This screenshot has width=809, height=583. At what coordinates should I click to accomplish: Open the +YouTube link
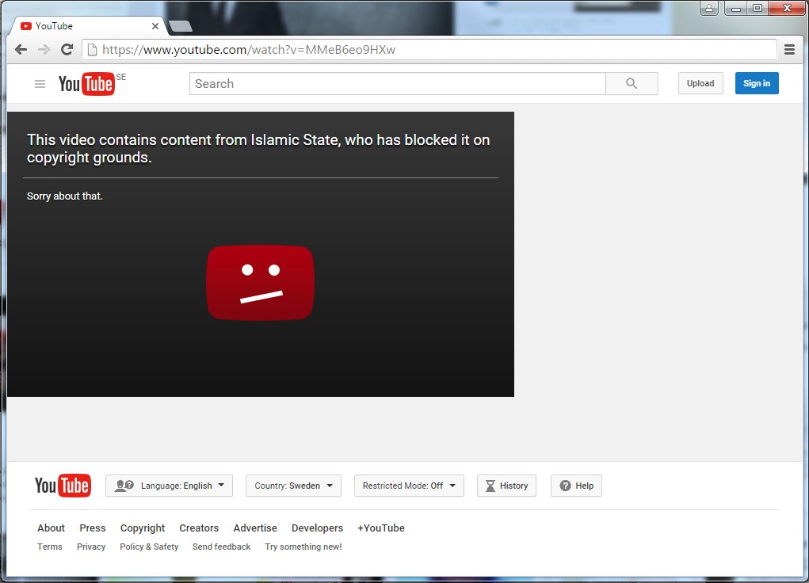381,528
